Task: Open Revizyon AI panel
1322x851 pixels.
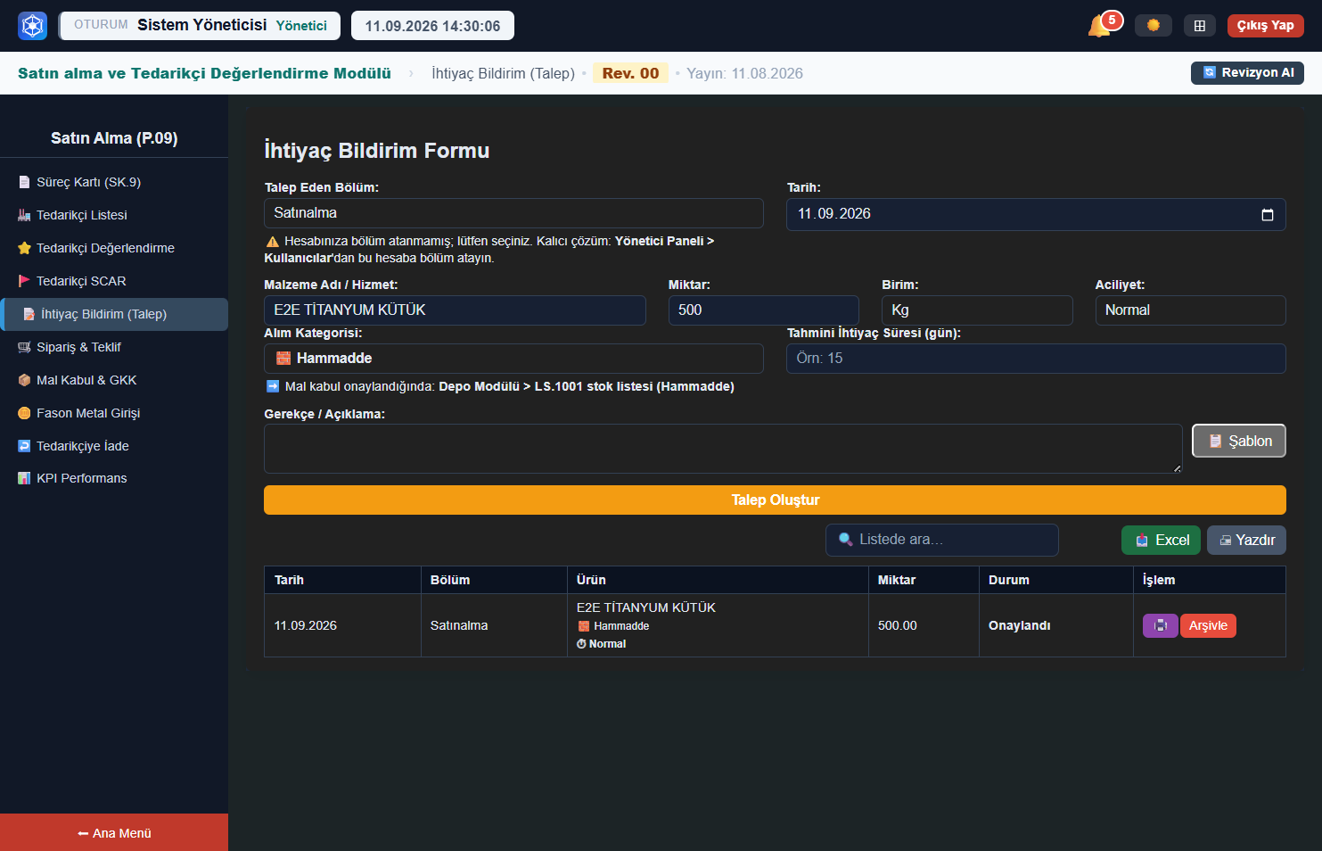Action: (x=1247, y=73)
